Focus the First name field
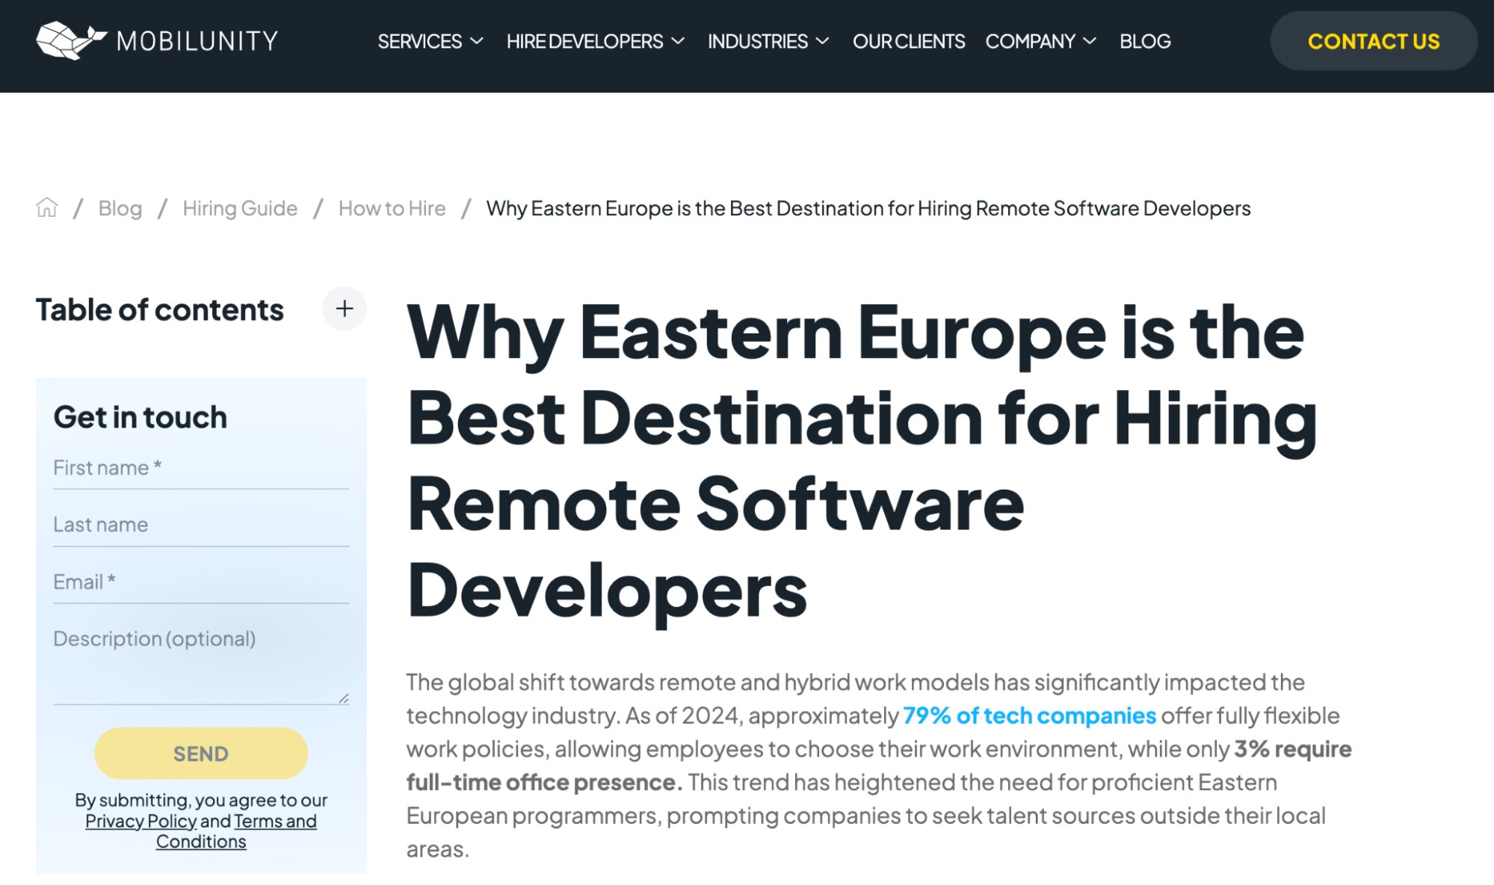 pos(200,469)
